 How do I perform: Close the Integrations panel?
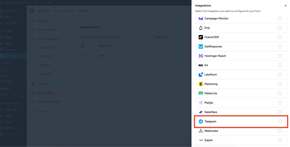click(285, 6)
